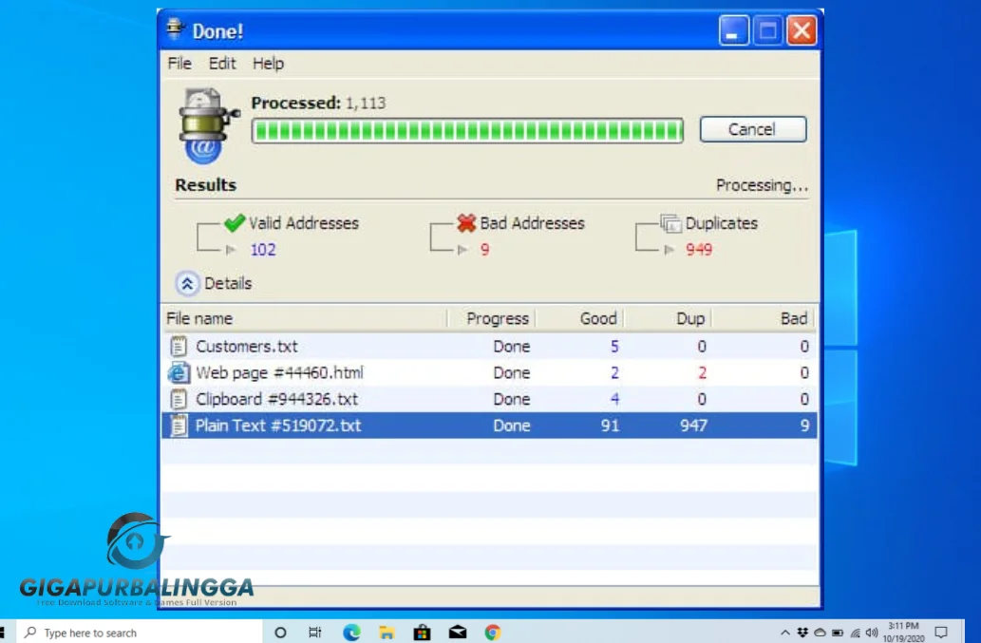This screenshot has height=643, width=981.
Task: Open Microsoft Store from taskbar
Action: pos(423,633)
